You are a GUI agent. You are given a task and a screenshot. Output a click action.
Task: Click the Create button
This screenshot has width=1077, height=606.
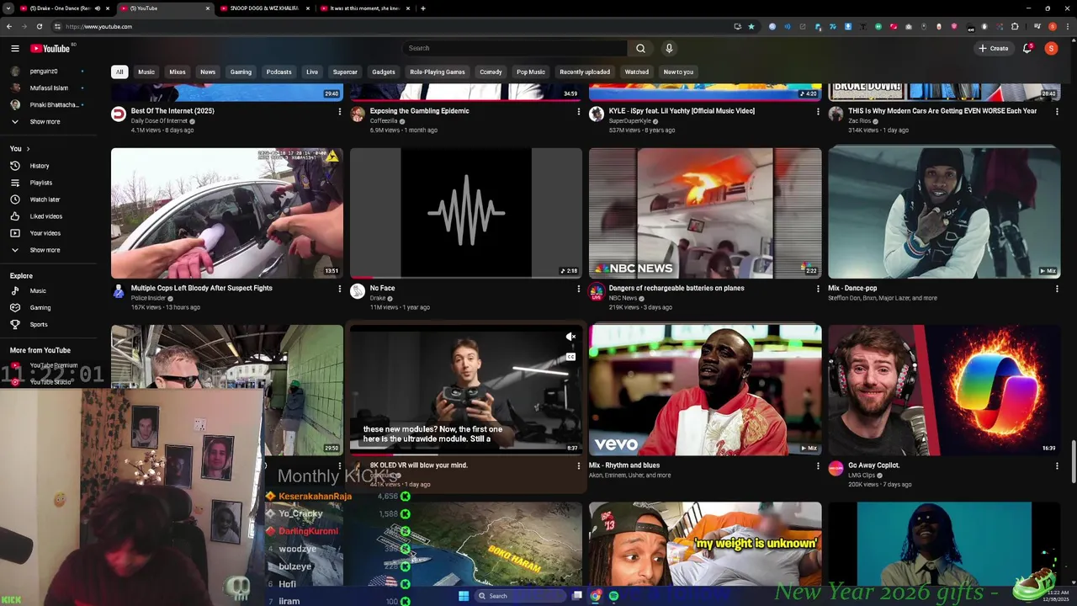pyautogui.click(x=993, y=48)
